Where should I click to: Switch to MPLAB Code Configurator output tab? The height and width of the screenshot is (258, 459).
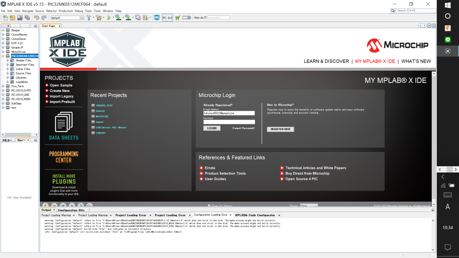click(x=255, y=215)
